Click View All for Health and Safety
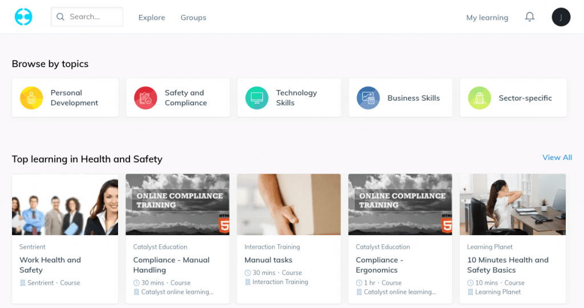584x308 pixels. tap(557, 157)
